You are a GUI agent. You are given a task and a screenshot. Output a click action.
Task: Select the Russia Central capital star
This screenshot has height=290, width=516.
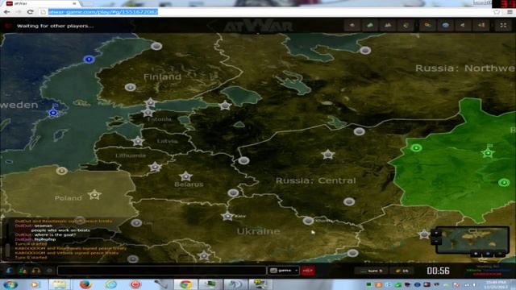click(x=328, y=154)
